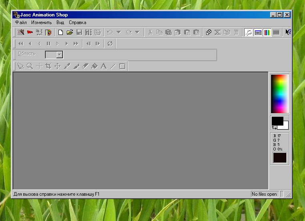Viewport: 305px width, 221px height.
Task: Click the solid left arrow previous control
Action: click(30, 44)
